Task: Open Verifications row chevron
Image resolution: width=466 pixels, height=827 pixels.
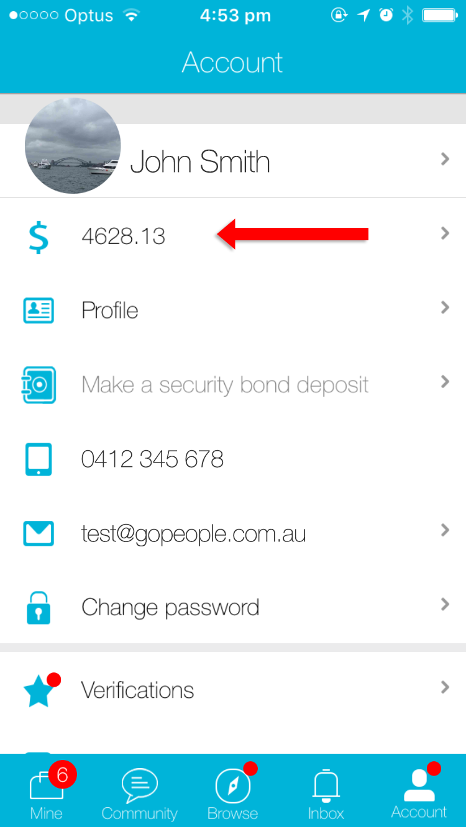Action: point(445,687)
